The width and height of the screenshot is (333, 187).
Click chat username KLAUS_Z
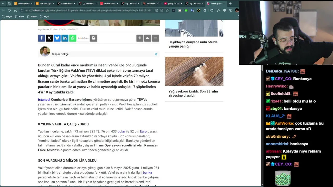pos(276,116)
